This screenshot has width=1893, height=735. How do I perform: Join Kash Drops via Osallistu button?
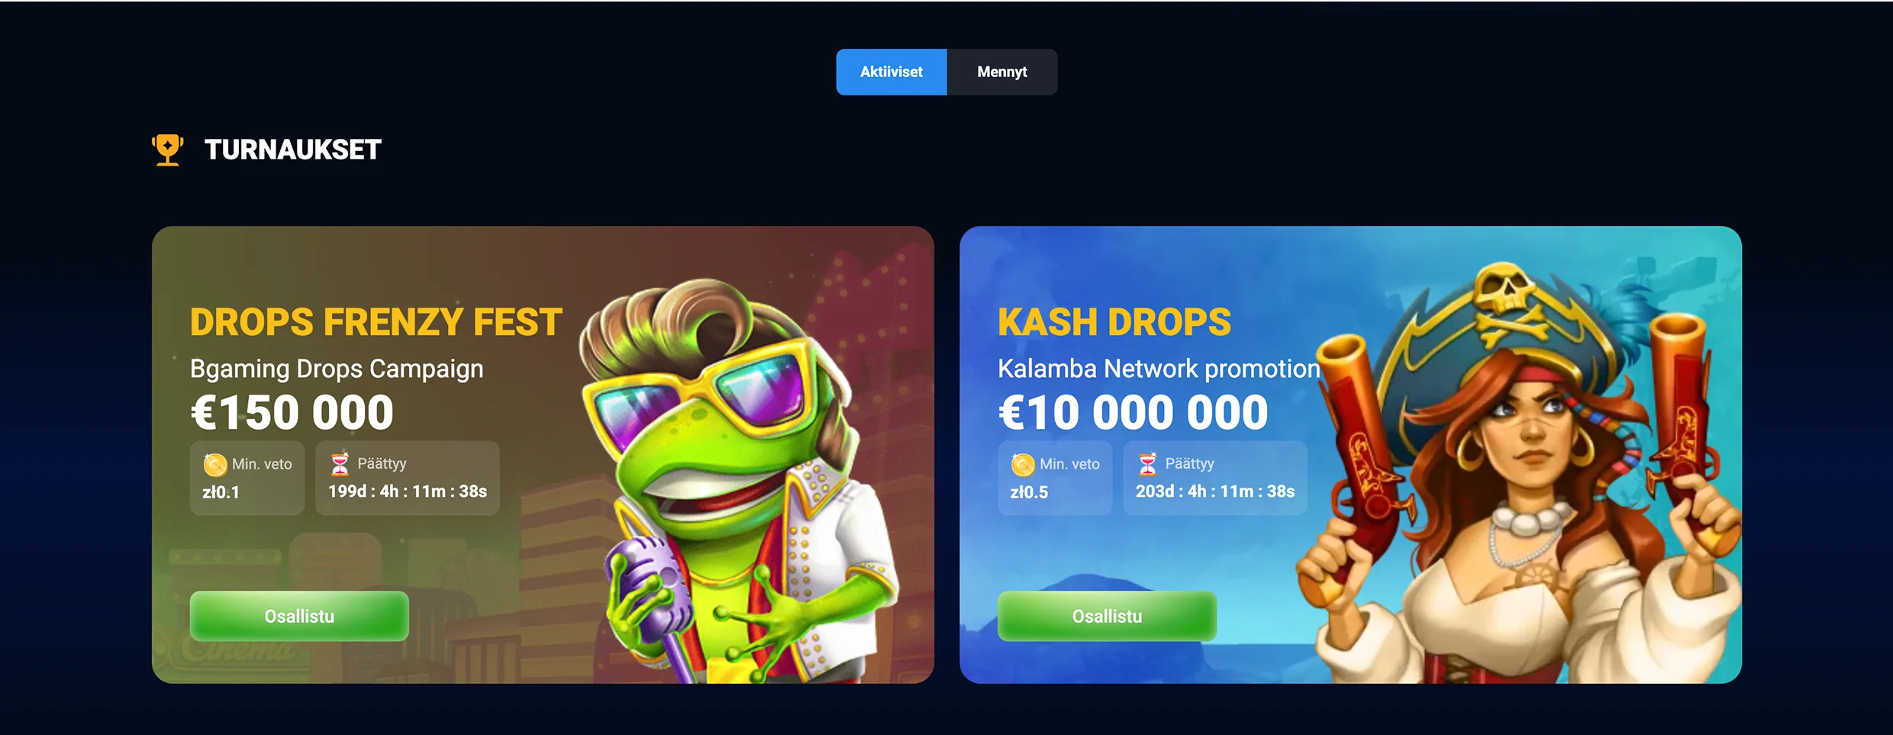tap(1107, 616)
